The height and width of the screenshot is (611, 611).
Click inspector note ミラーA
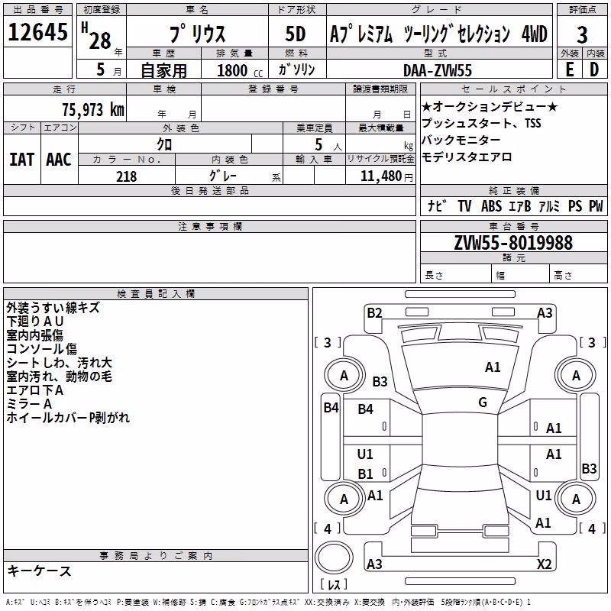click(29, 404)
